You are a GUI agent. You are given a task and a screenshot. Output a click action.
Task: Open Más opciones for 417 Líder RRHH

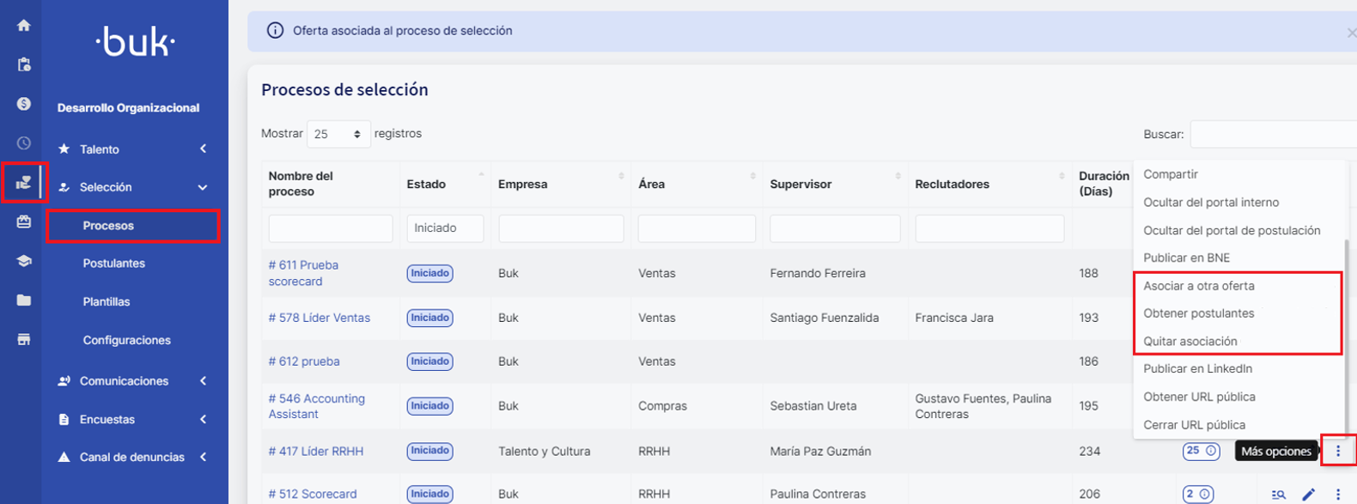(1337, 451)
